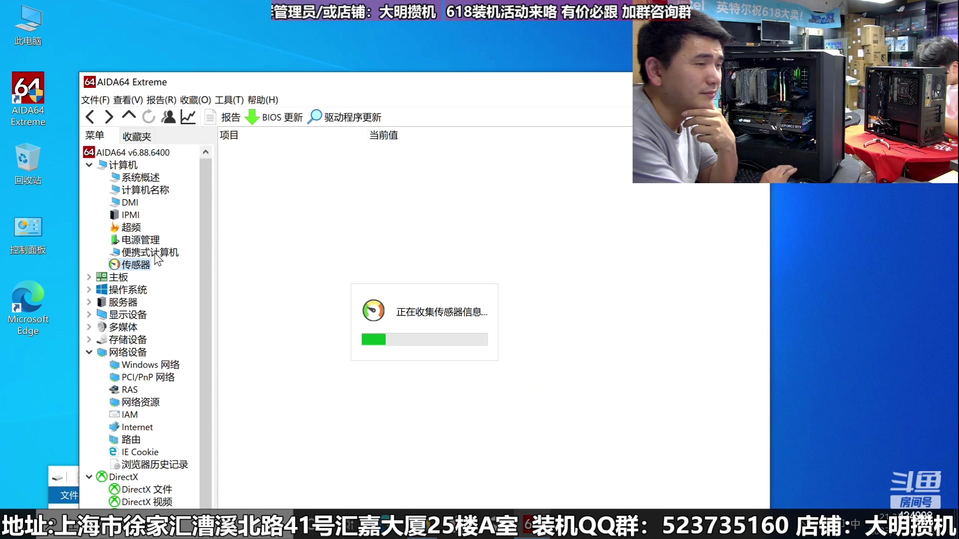959x539 pixels.
Task: Collapse the 计算机 tree node
Action: (89, 165)
